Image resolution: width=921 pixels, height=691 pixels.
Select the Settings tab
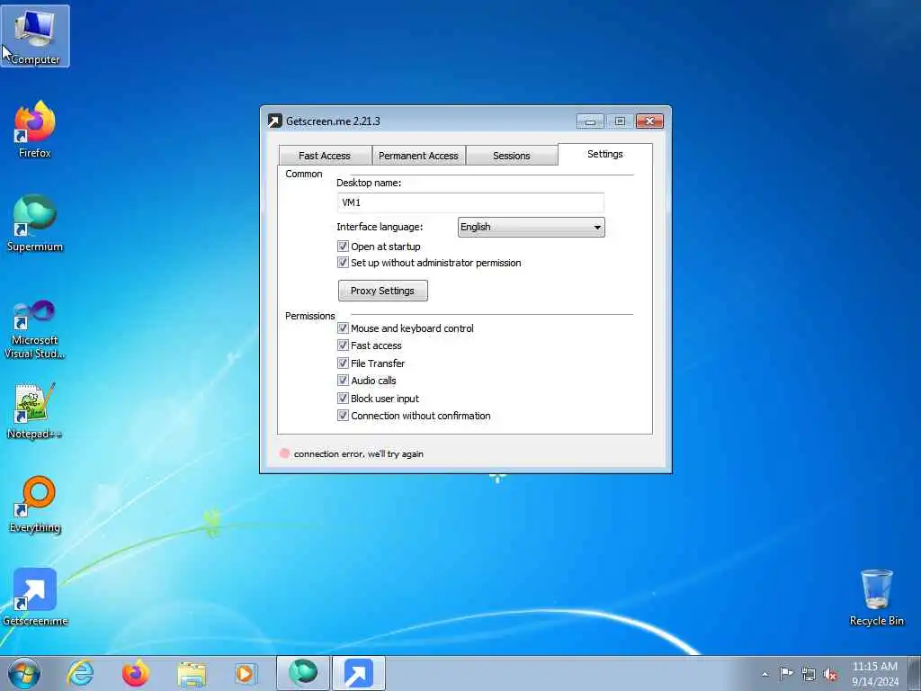605,154
